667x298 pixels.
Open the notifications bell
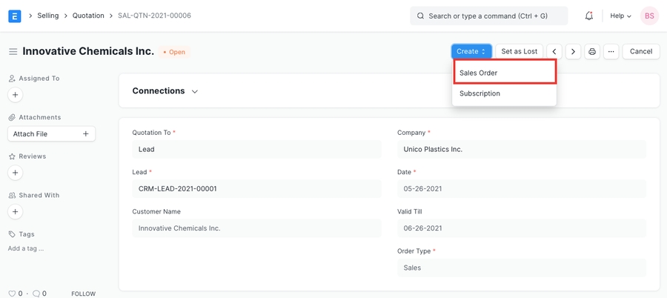(589, 16)
